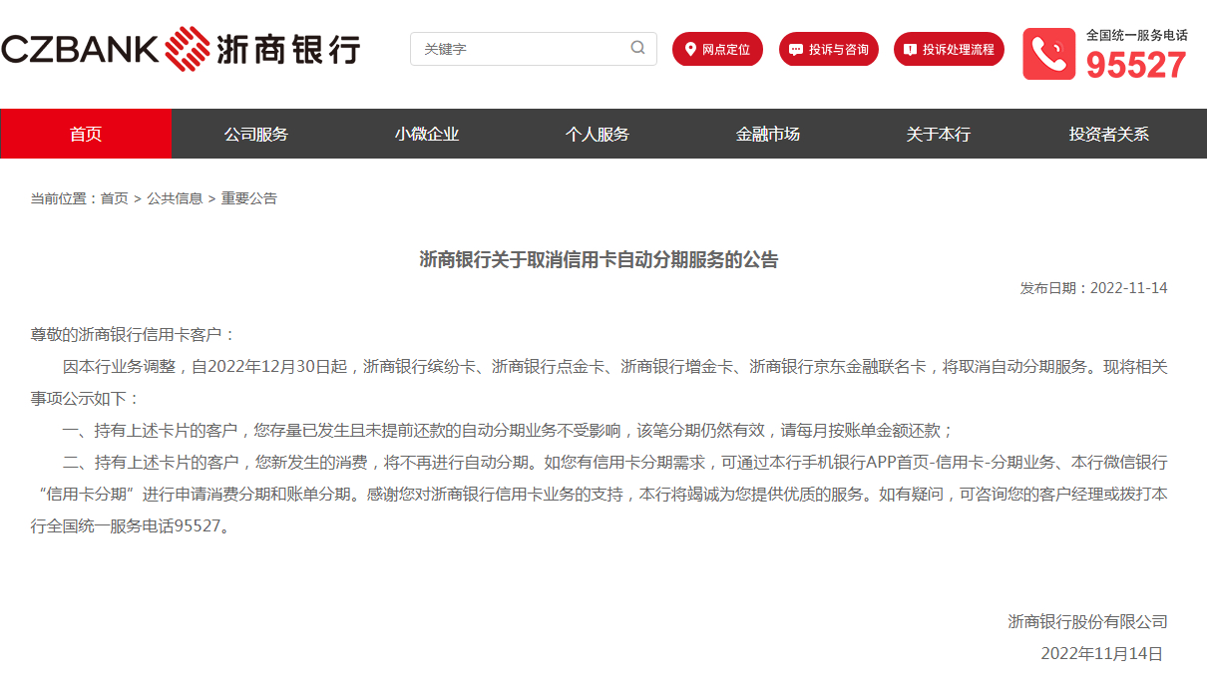Screen dimensions: 1207x688
Task: Open the 小微企业 navigation menu
Action: [427, 134]
